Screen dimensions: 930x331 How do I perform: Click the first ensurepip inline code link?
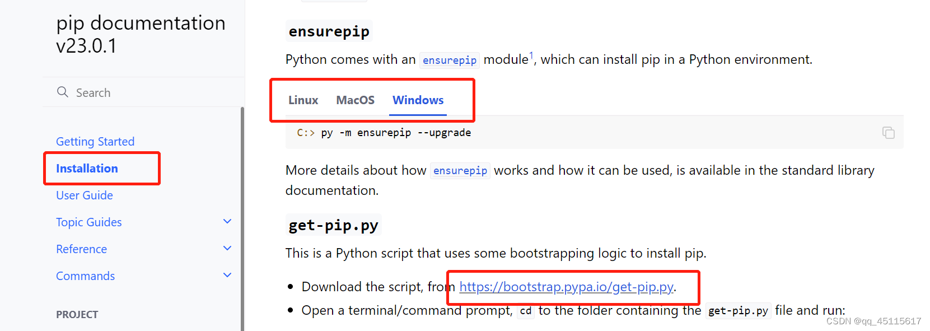tap(449, 60)
